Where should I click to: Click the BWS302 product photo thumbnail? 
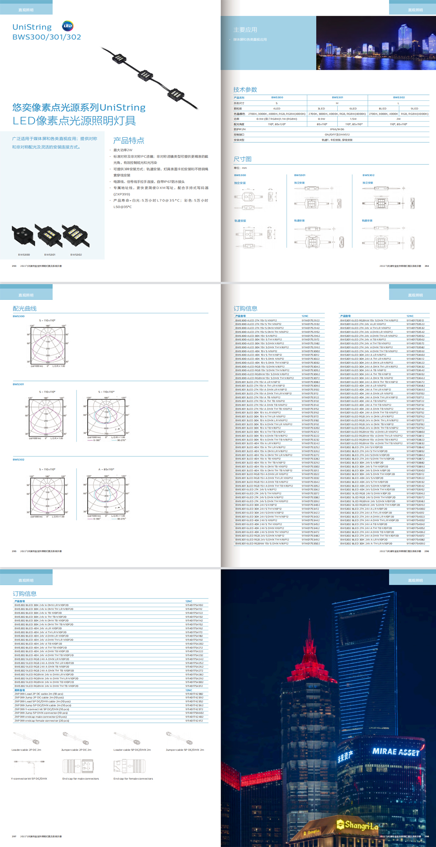75,235
